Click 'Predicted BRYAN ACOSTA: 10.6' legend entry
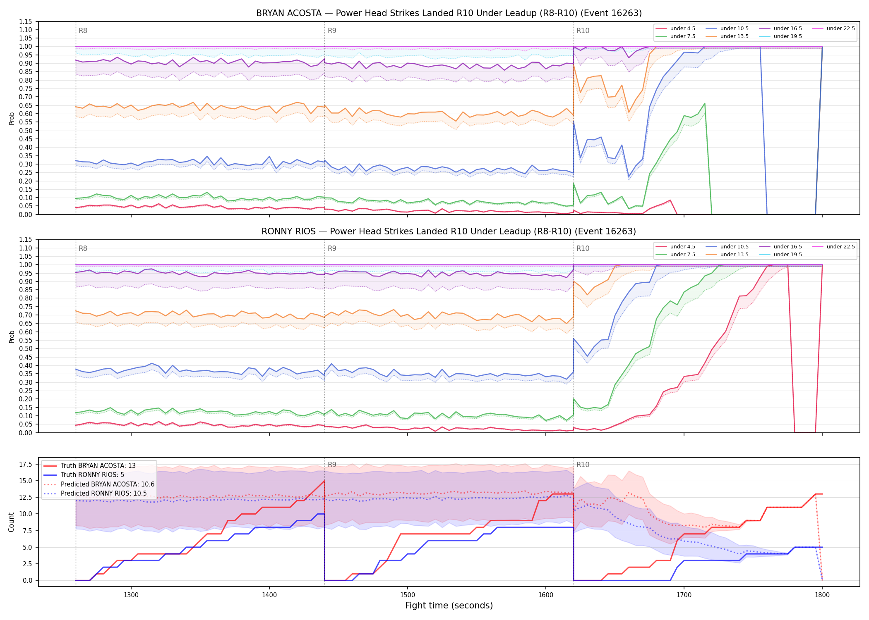869x620 pixels. (x=99, y=484)
